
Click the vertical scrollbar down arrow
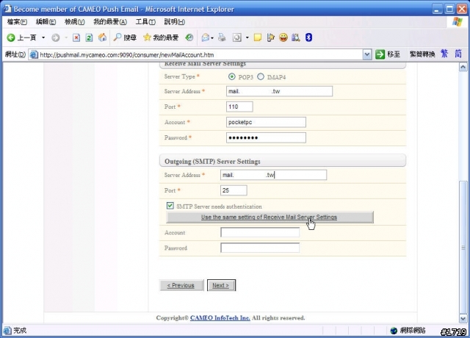tap(463, 318)
